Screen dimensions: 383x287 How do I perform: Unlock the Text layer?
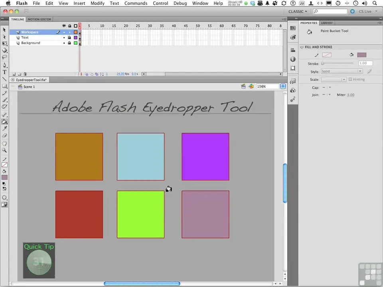pyautogui.click(x=69, y=37)
